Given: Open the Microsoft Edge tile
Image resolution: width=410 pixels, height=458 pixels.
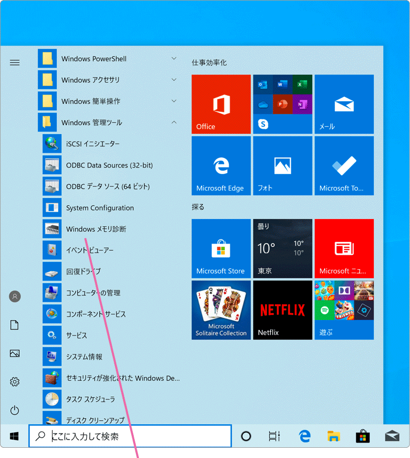Looking at the screenshot, I should point(221,165).
